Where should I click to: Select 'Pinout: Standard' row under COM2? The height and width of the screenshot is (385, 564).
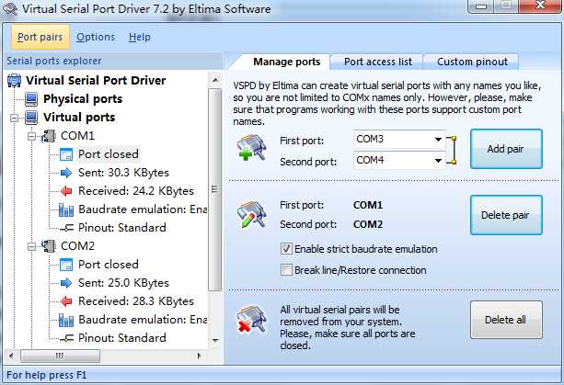point(122,338)
